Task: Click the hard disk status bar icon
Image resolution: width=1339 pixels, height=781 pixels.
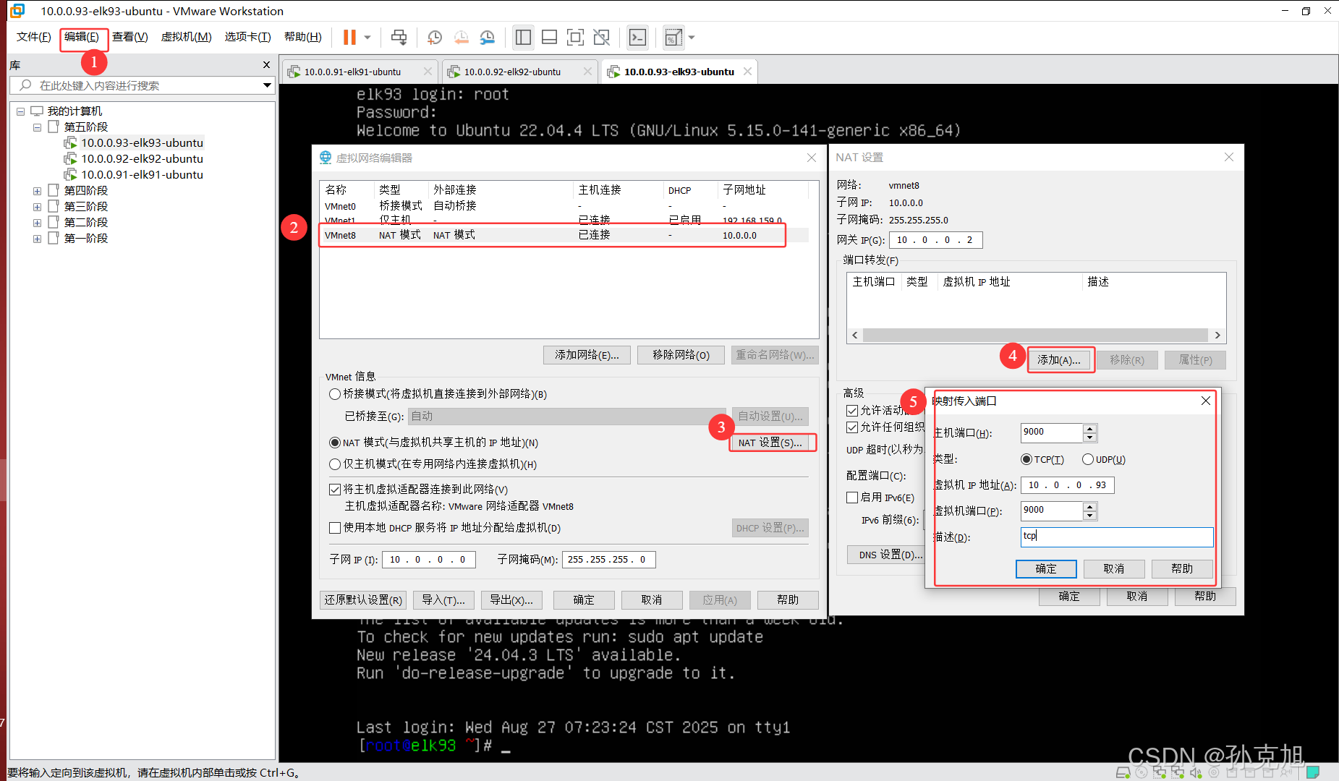Action: [x=1123, y=772]
